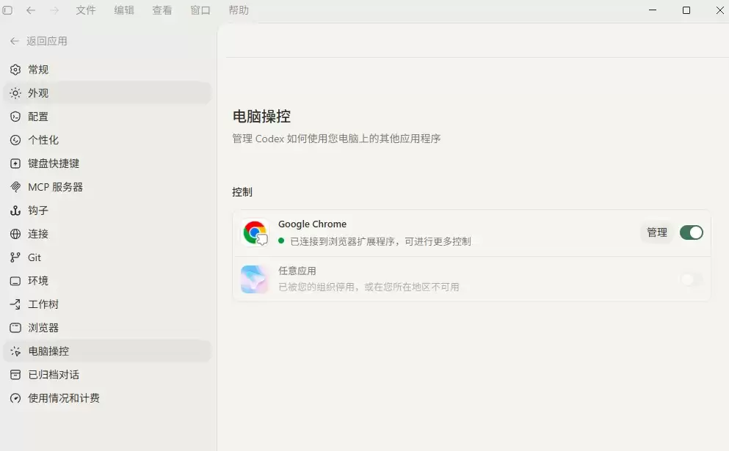This screenshot has width=729, height=451.
Task: Disable the Google Chrome control toggle
Action: pyautogui.click(x=692, y=232)
